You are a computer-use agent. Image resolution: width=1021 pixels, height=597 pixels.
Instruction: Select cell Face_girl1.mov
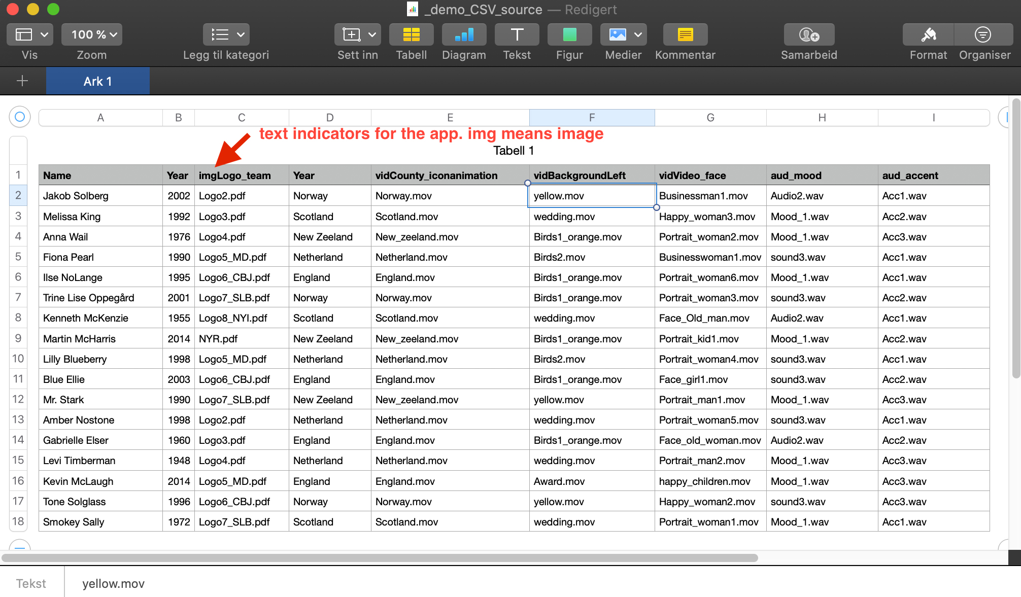pyautogui.click(x=710, y=379)
